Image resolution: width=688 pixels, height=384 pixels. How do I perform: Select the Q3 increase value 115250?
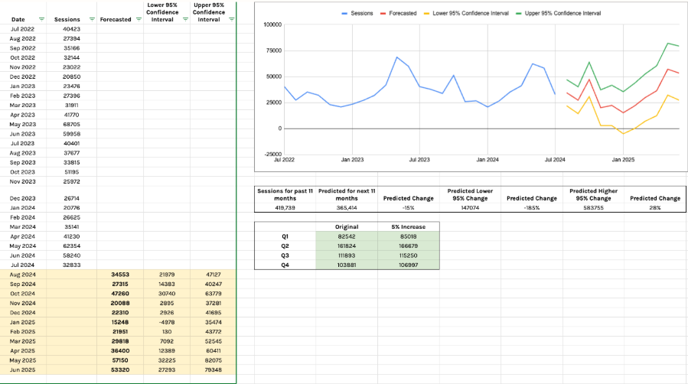click(x=409, y=255)
